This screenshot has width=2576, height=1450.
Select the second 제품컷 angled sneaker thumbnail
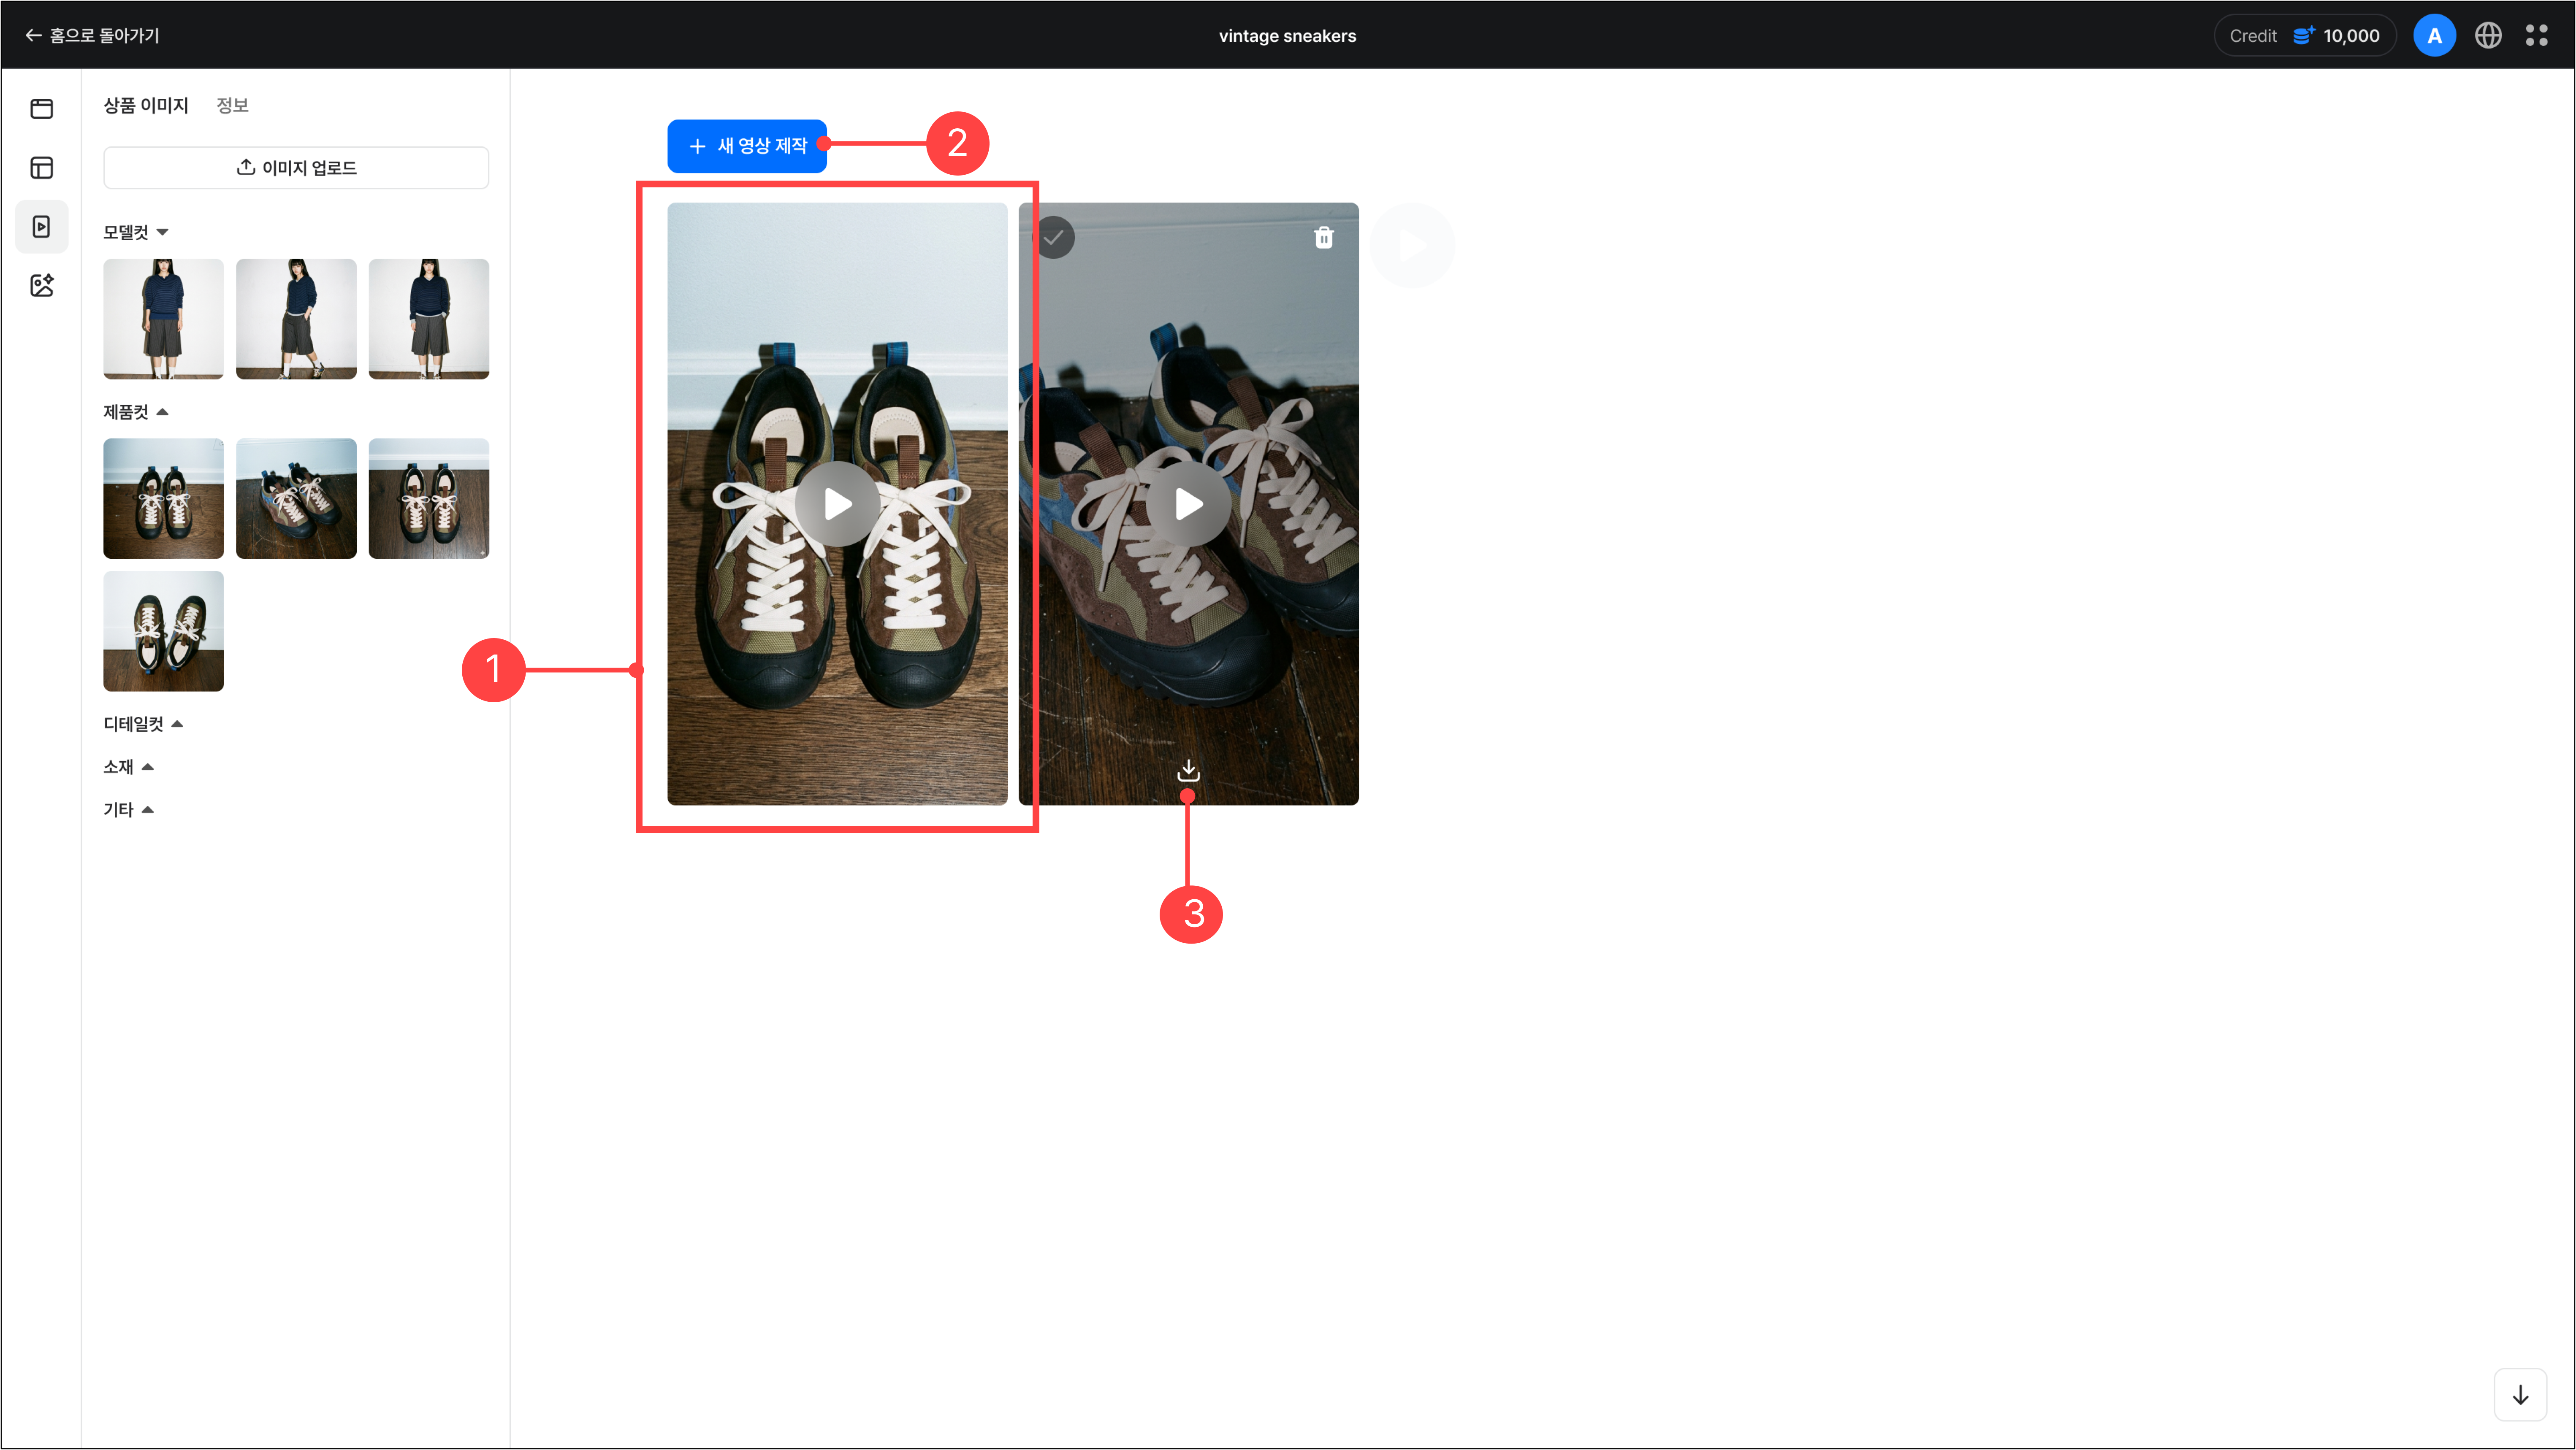pyautogui.click(x=296, y=499)
